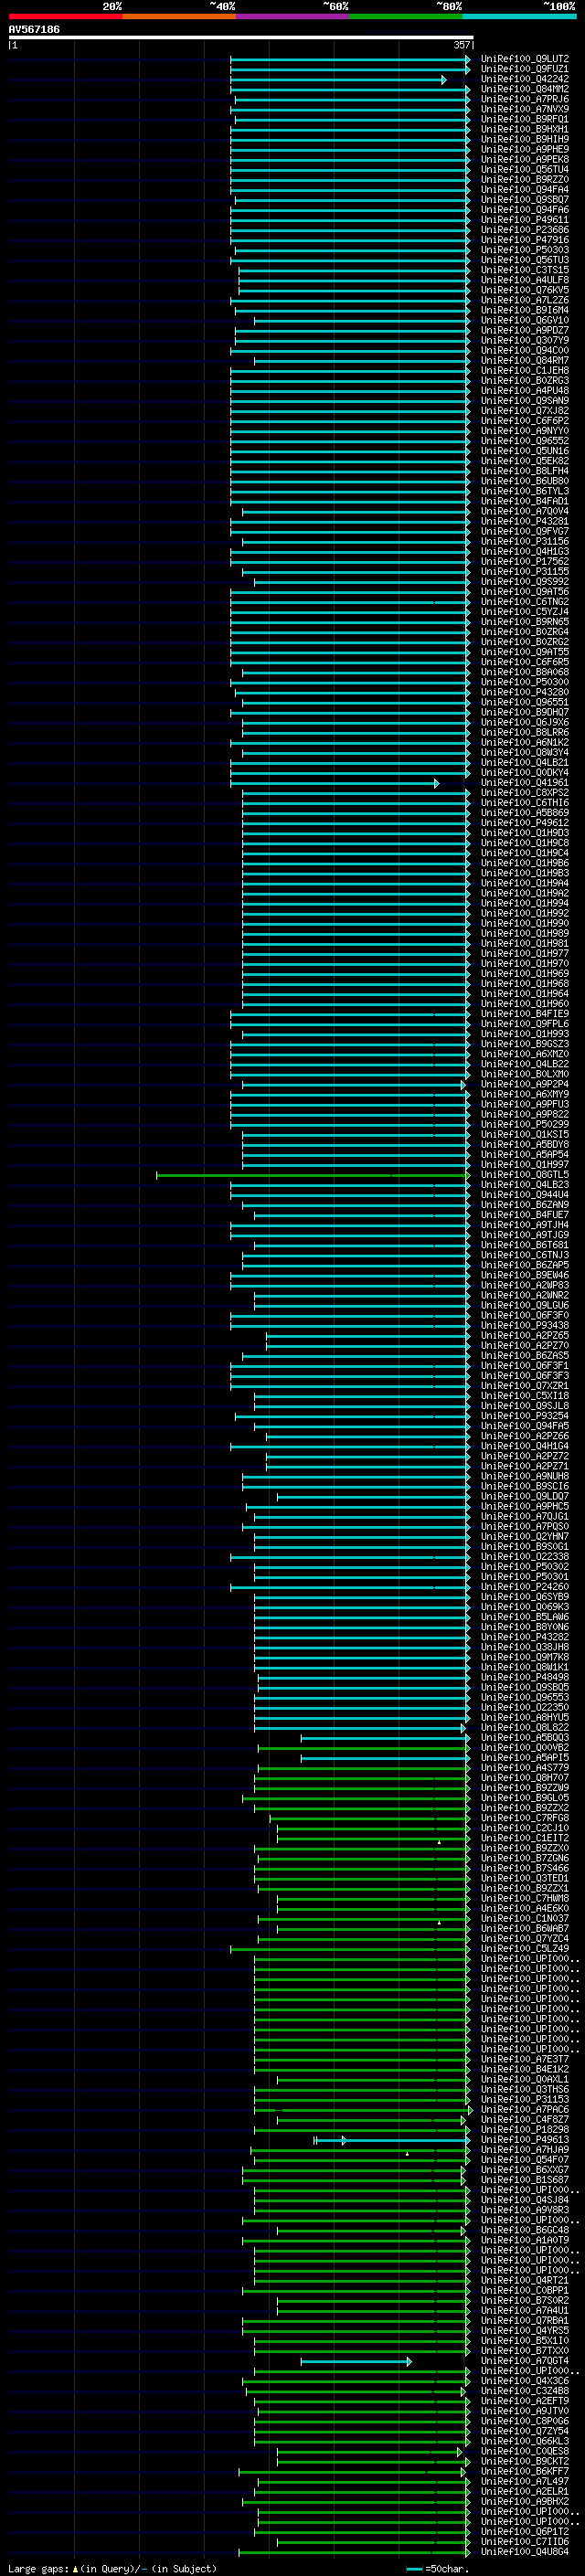This screenshot has width=585, height=2576.
Task: Click the UniRef100_P18298 label
Action: pyautogui.click(x=525, y=2130)
